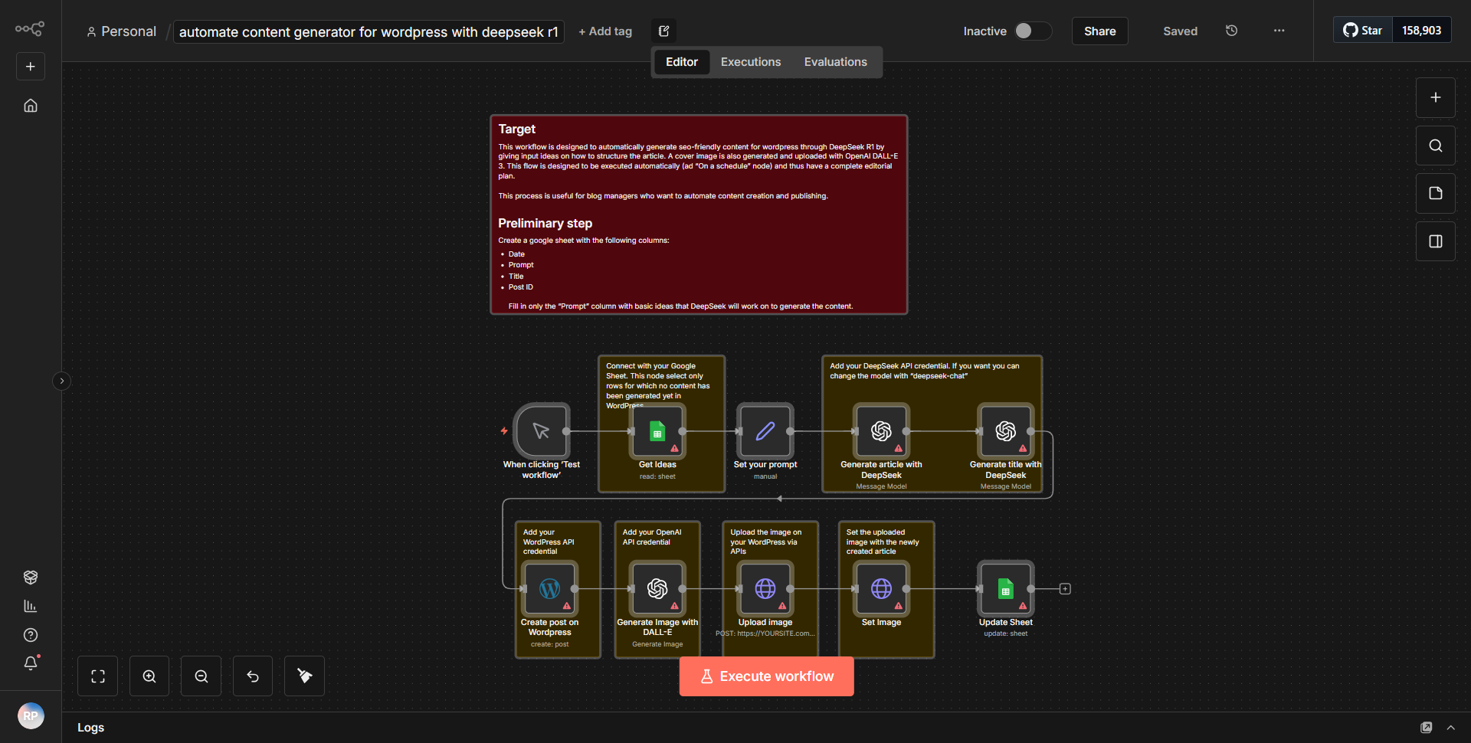This screenshot has height=743, width=1471.
Task: Undo the last change
Action: (x=252, y=676)
